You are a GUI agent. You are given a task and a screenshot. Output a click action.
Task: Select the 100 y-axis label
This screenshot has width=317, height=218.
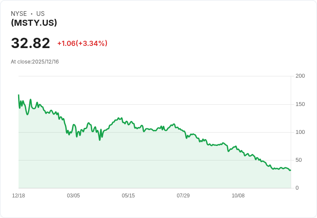(x=300, y=132)
